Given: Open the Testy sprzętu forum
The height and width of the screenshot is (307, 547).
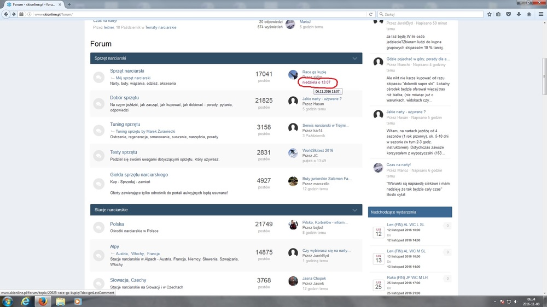Looking at the screenshot, I should click(124, 152).
